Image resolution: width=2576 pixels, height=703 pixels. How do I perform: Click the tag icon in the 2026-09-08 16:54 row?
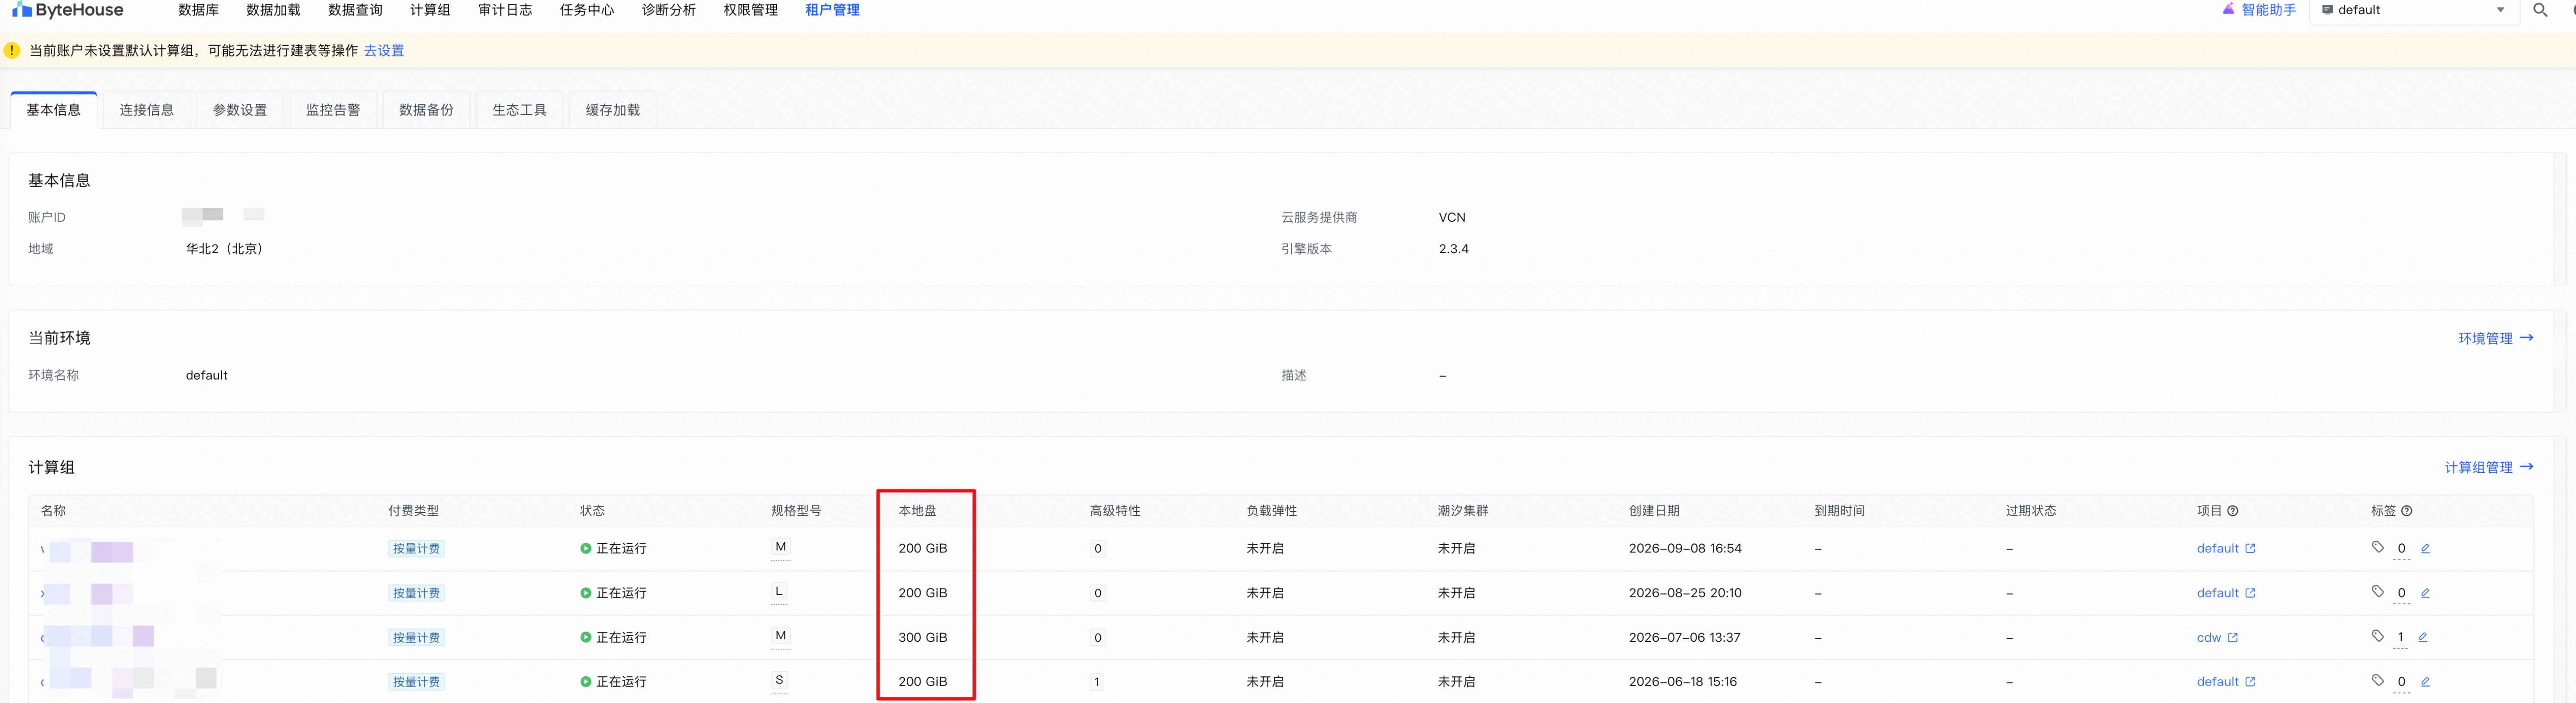2377,547
